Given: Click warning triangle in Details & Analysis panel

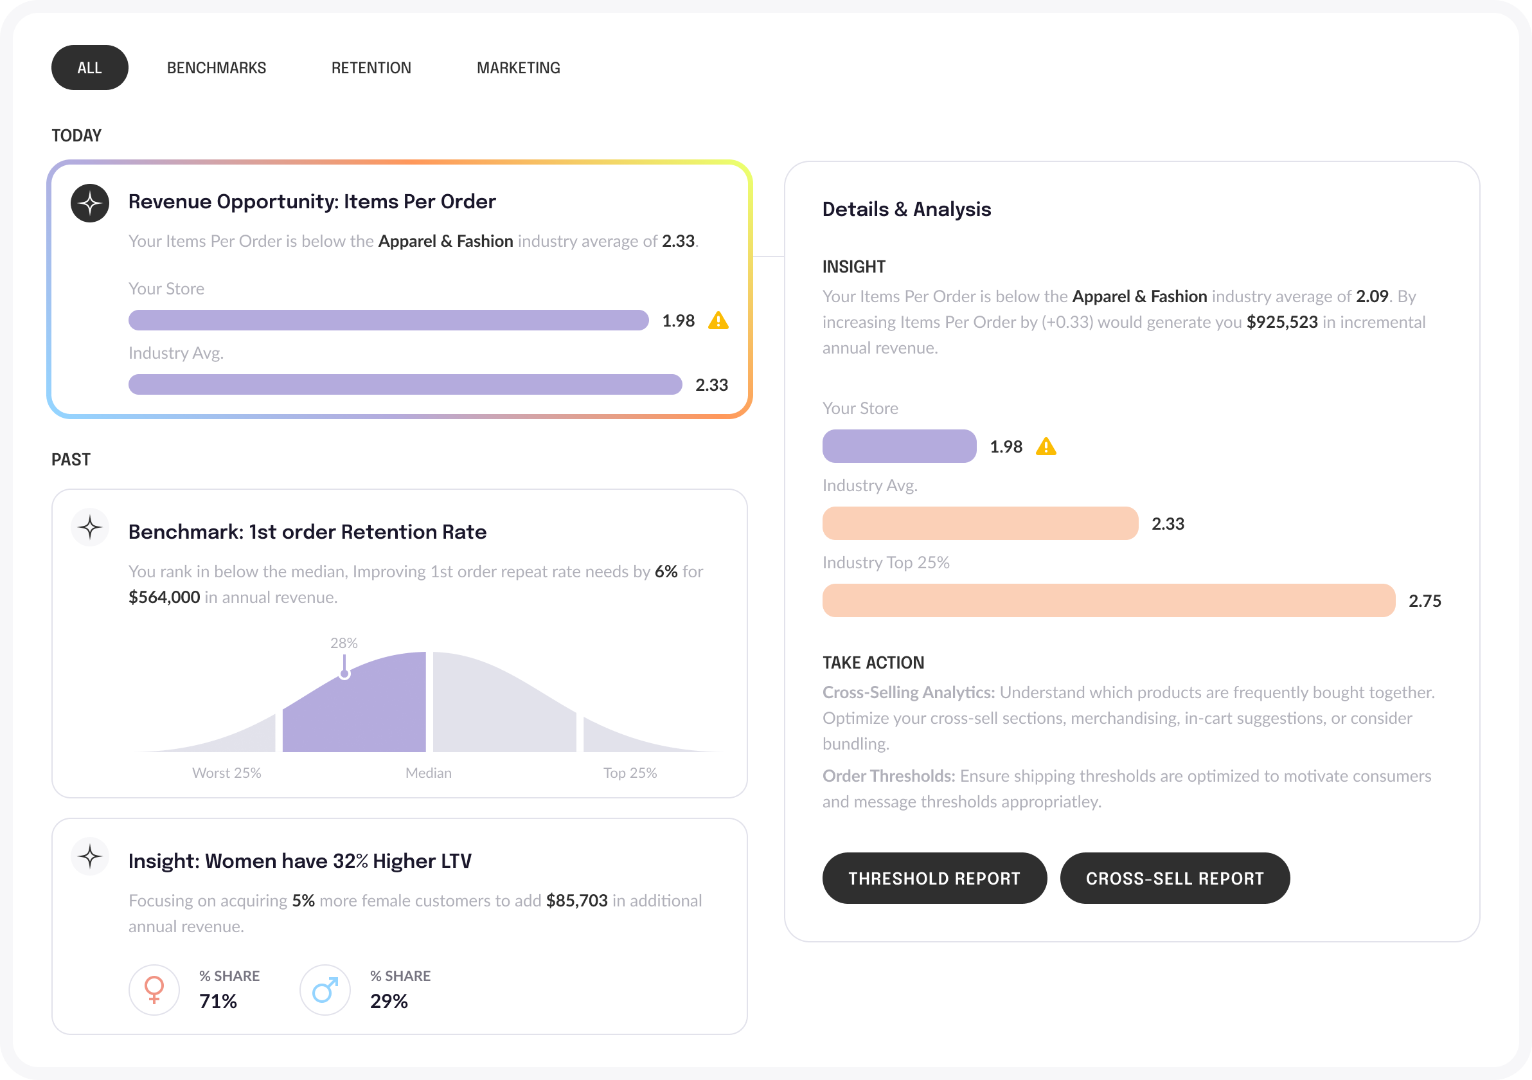Looking at the screenshot, I should coord(1046,447).
